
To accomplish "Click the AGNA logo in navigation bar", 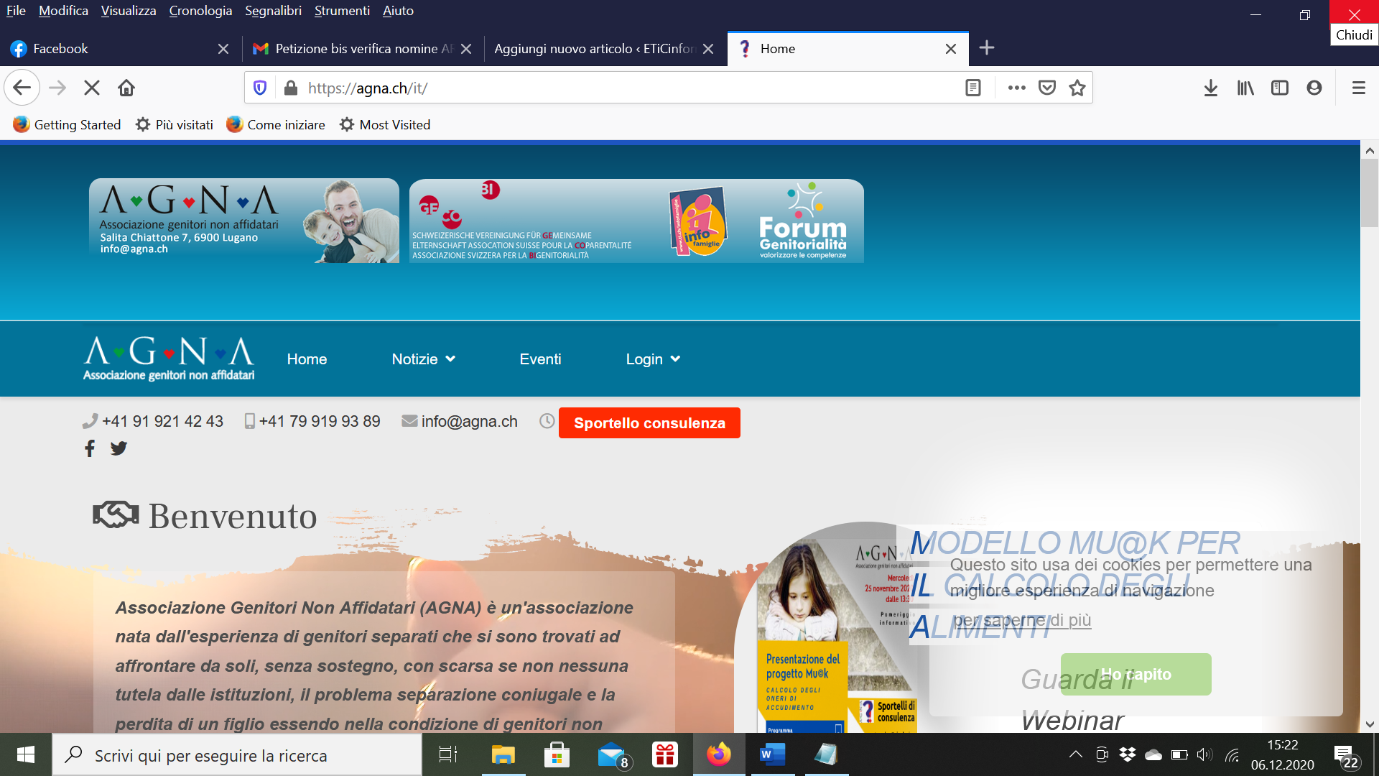I will [169, 359].
